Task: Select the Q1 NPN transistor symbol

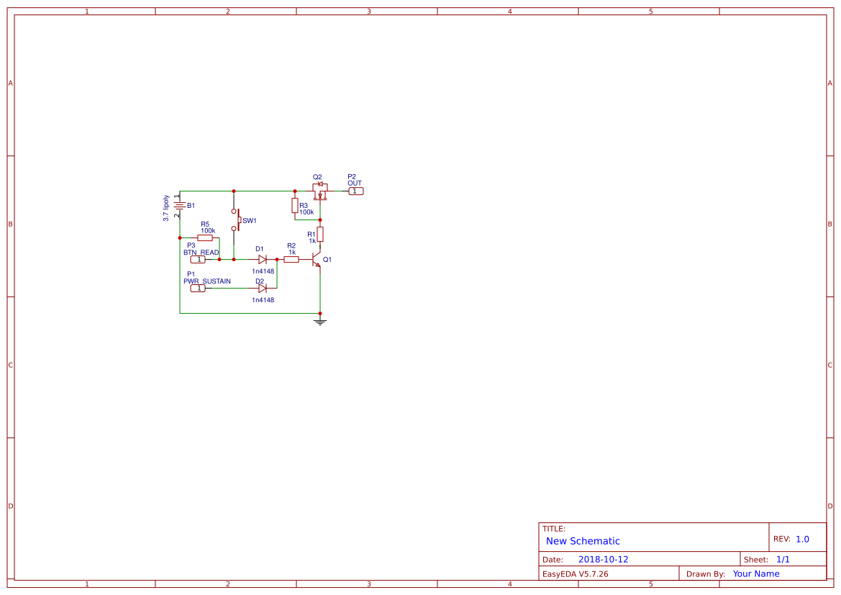Action: point(315,260)
